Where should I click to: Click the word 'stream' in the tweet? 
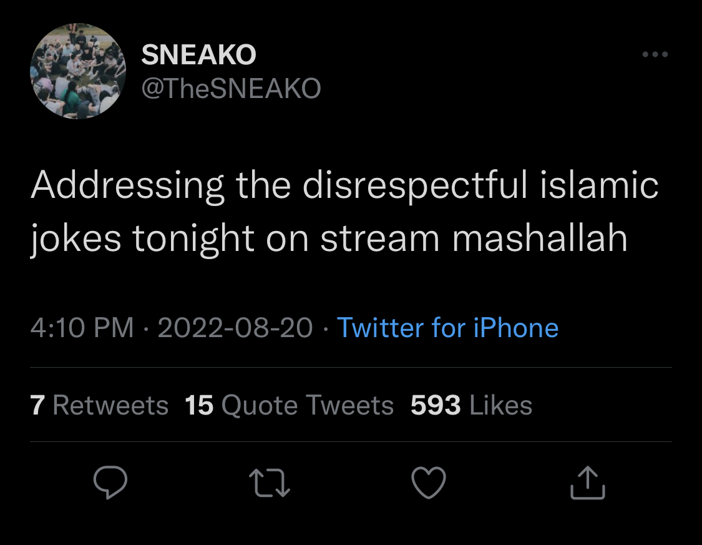[380, 238]
